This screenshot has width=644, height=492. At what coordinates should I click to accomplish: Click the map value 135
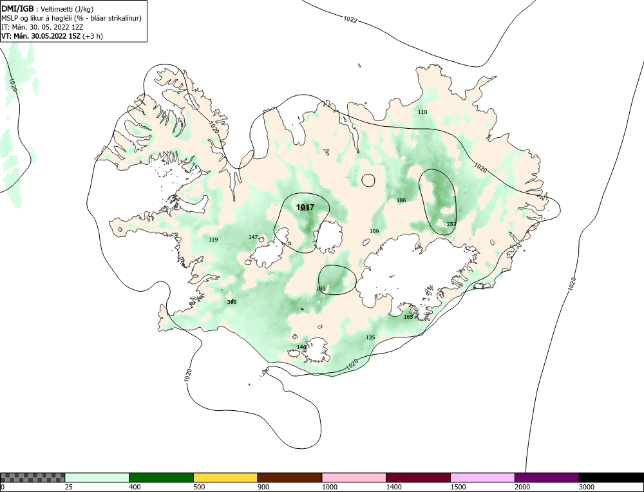click(370, 337)
